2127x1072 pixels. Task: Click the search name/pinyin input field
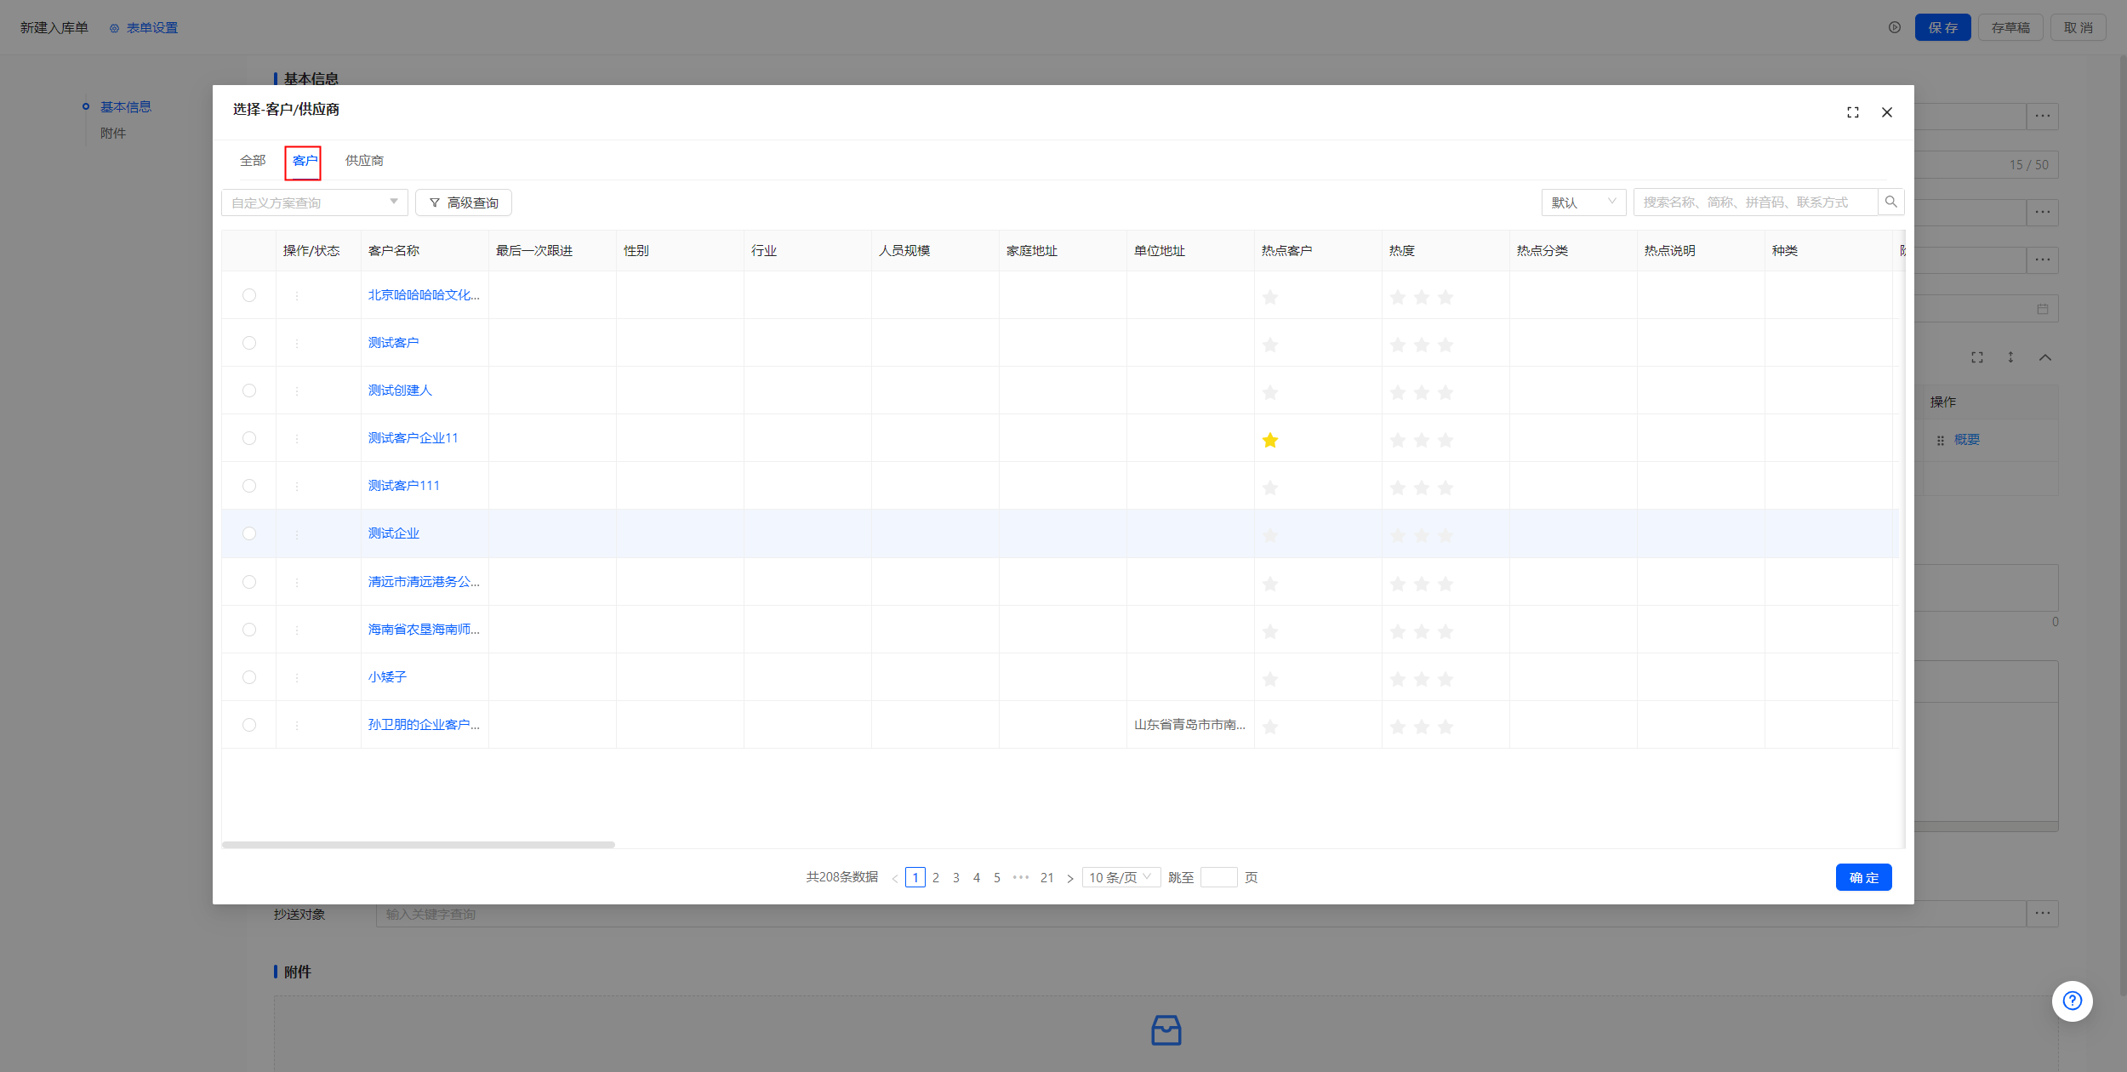point(1755,202)
